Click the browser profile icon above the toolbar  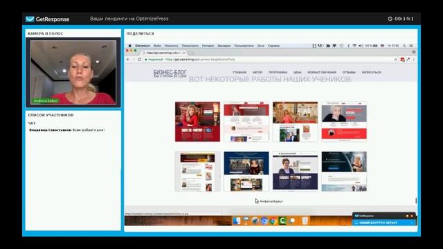pyautogui.click(x=414, y=53)
